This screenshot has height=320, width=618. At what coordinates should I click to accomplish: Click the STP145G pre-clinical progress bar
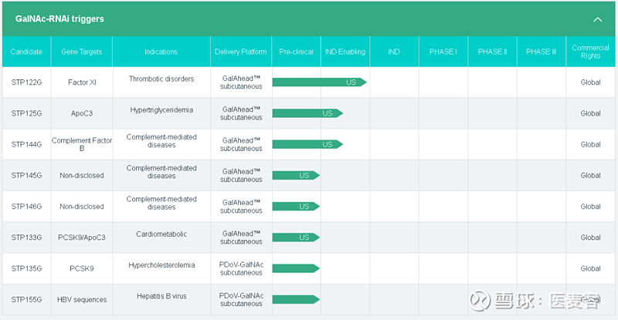coord(296,175)
